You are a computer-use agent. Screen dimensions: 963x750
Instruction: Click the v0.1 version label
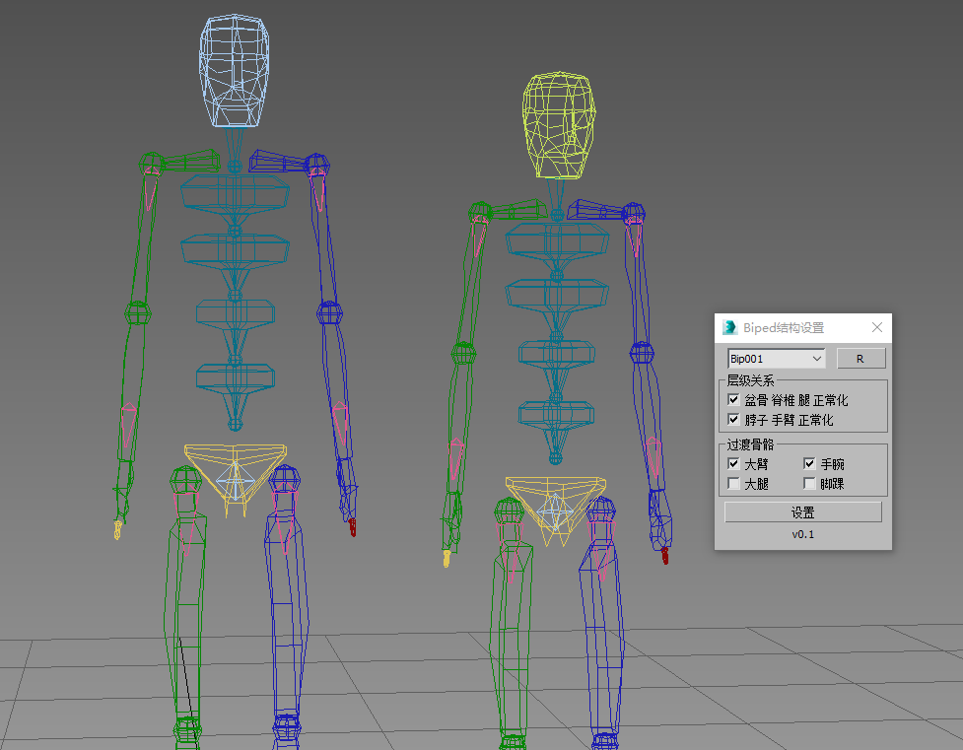[802, 534]
